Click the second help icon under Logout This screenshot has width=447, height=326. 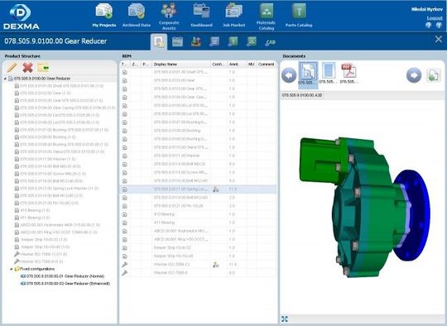tap(439, 25)
